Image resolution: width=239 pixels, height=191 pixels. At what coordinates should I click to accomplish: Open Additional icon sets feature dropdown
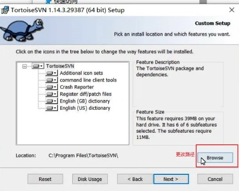[x=52, y=73]
